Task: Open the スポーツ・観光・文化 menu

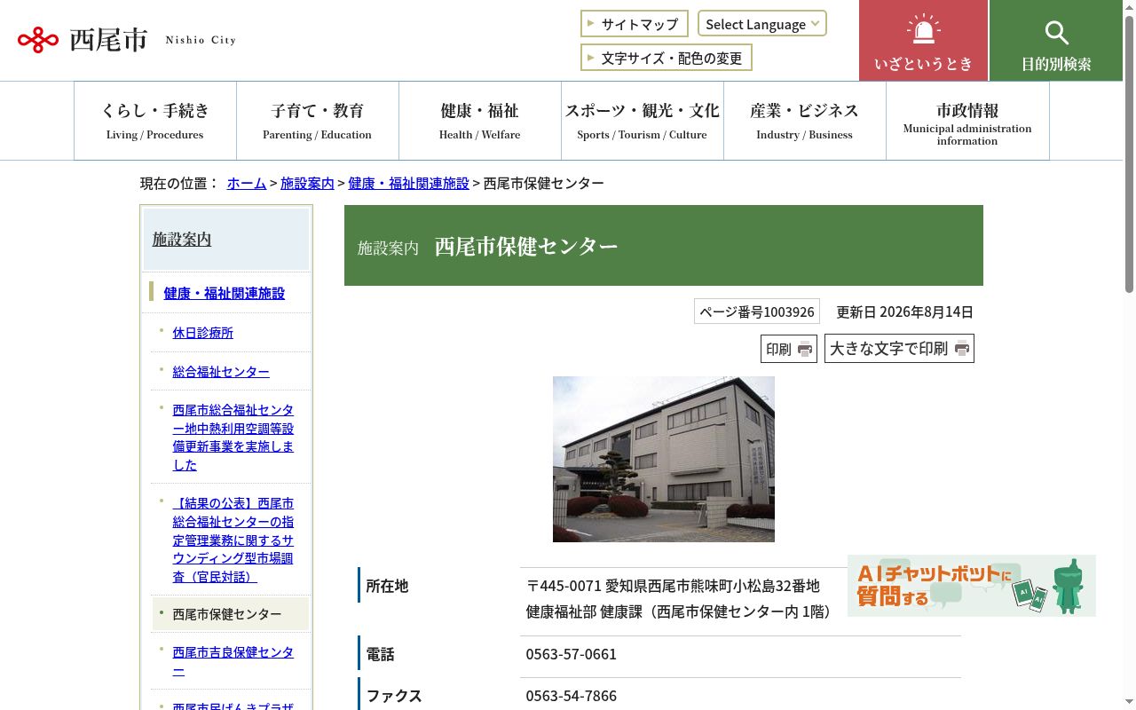Action: tap(643, 121)
